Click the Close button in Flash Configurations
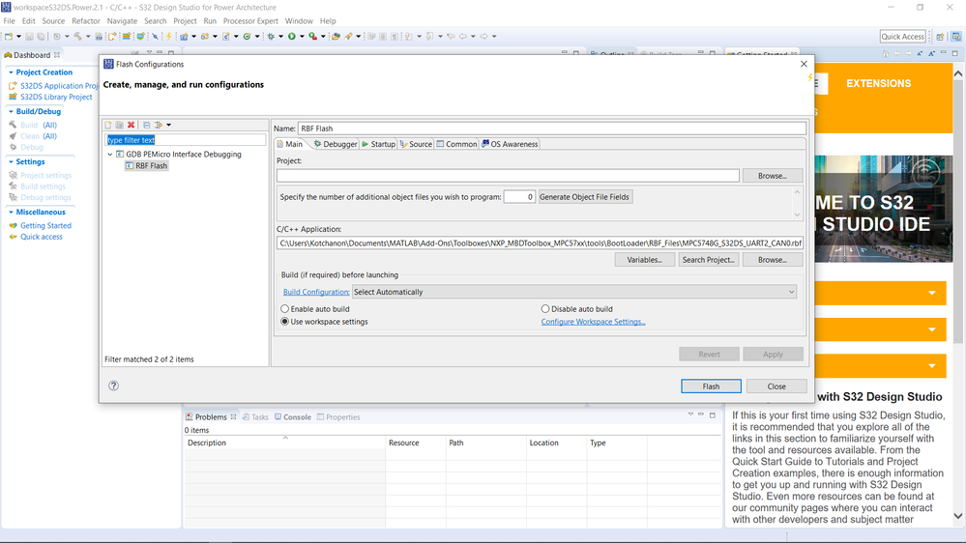This screenshot has width=966, height=543. pyautogui.click(x=776, y=386)
